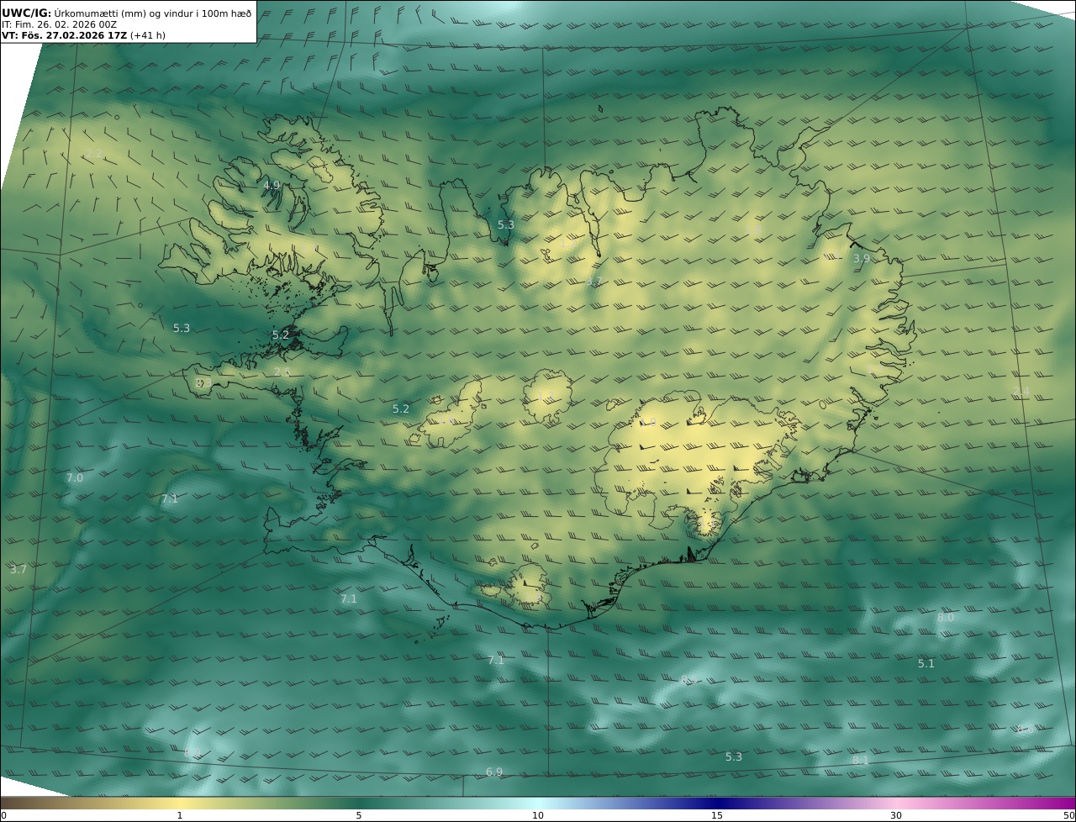Click the "VT: Fös. 27.02.2026 17Z" valid time

tap(64, 36)
